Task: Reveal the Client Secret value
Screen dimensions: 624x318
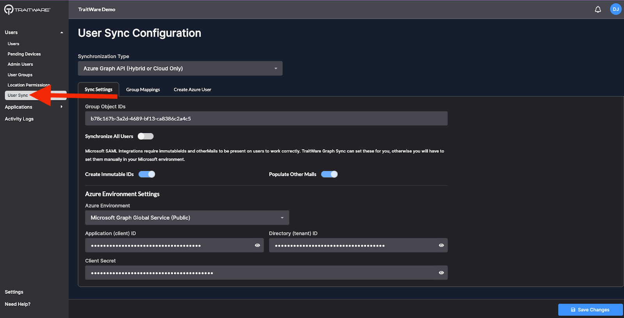Action: (441, 273)
